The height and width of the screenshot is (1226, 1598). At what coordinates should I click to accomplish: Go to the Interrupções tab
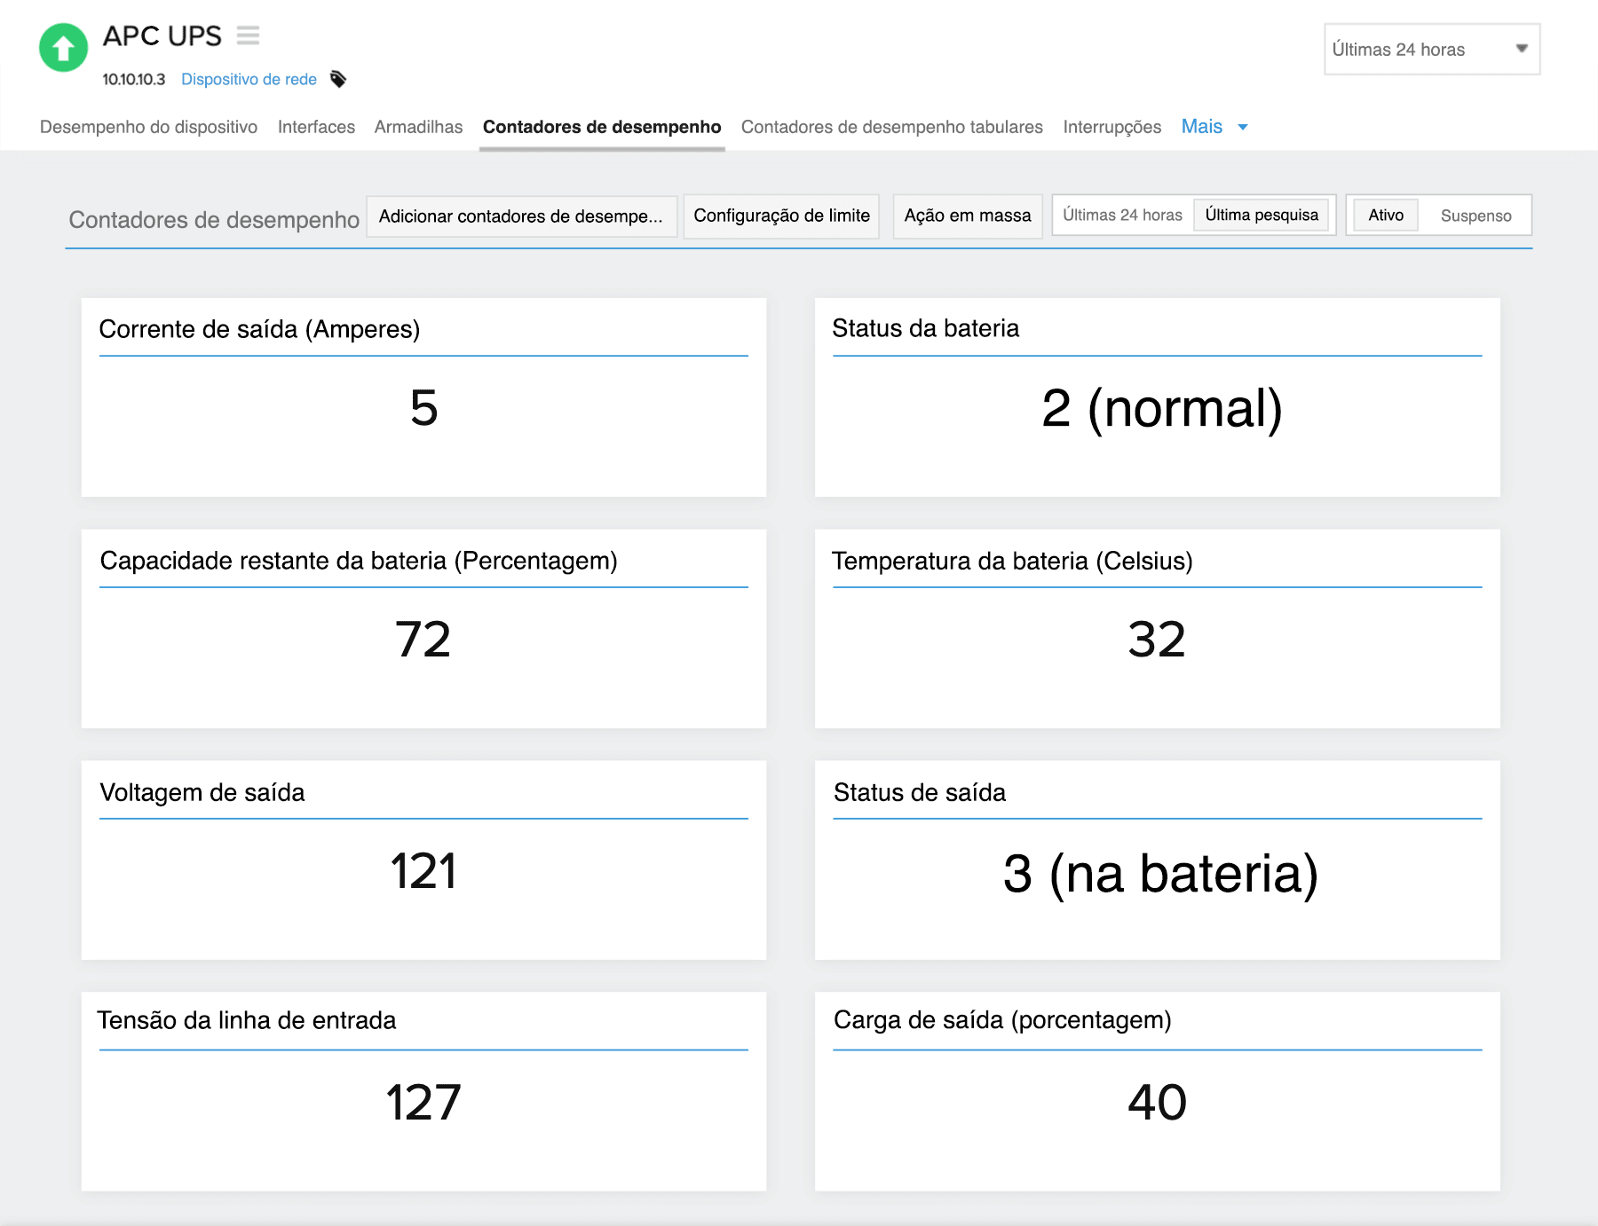[x=1111, y=127]
